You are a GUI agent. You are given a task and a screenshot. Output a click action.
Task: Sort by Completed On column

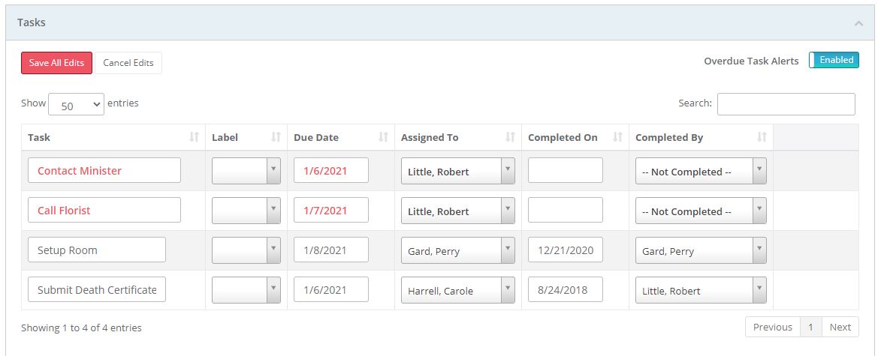pos(618,137)
